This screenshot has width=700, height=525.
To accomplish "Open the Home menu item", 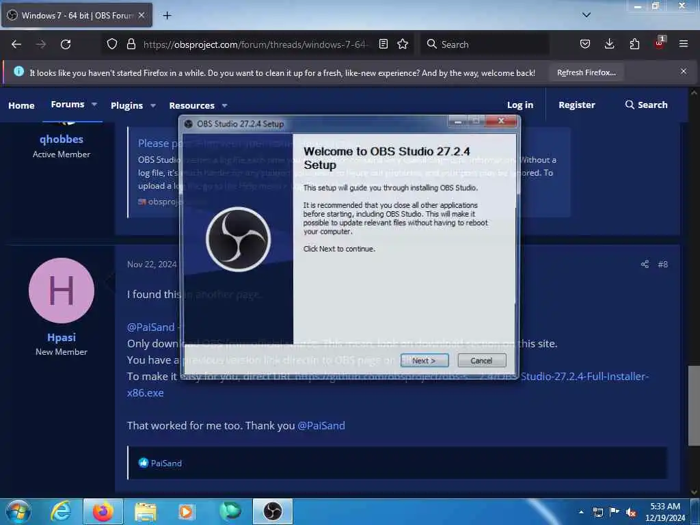I will (x=21, y=105).
